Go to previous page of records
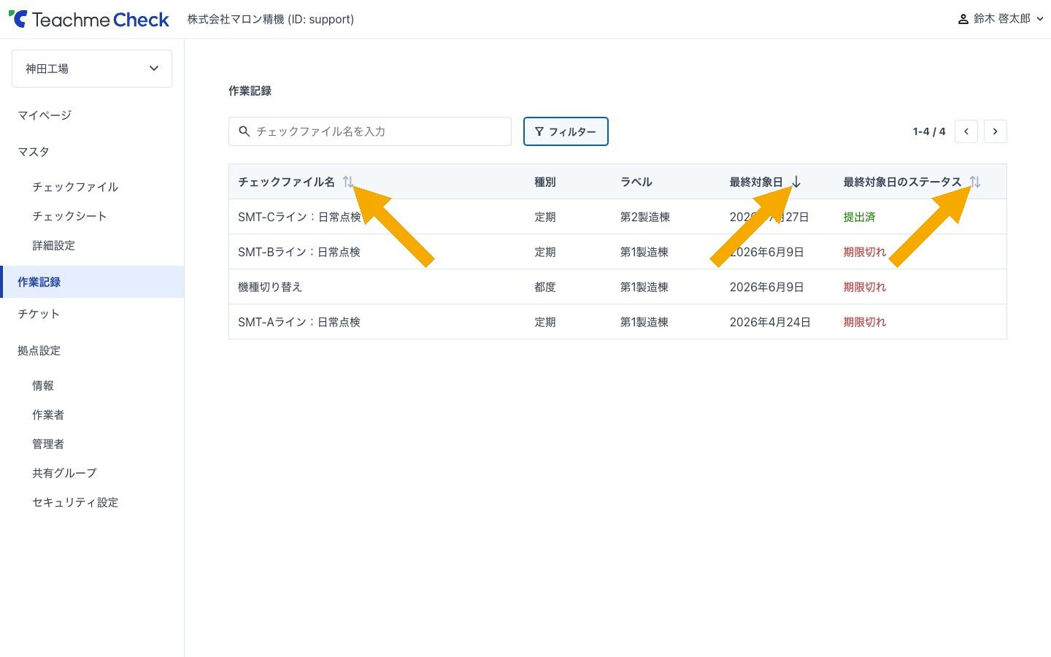 966,131
